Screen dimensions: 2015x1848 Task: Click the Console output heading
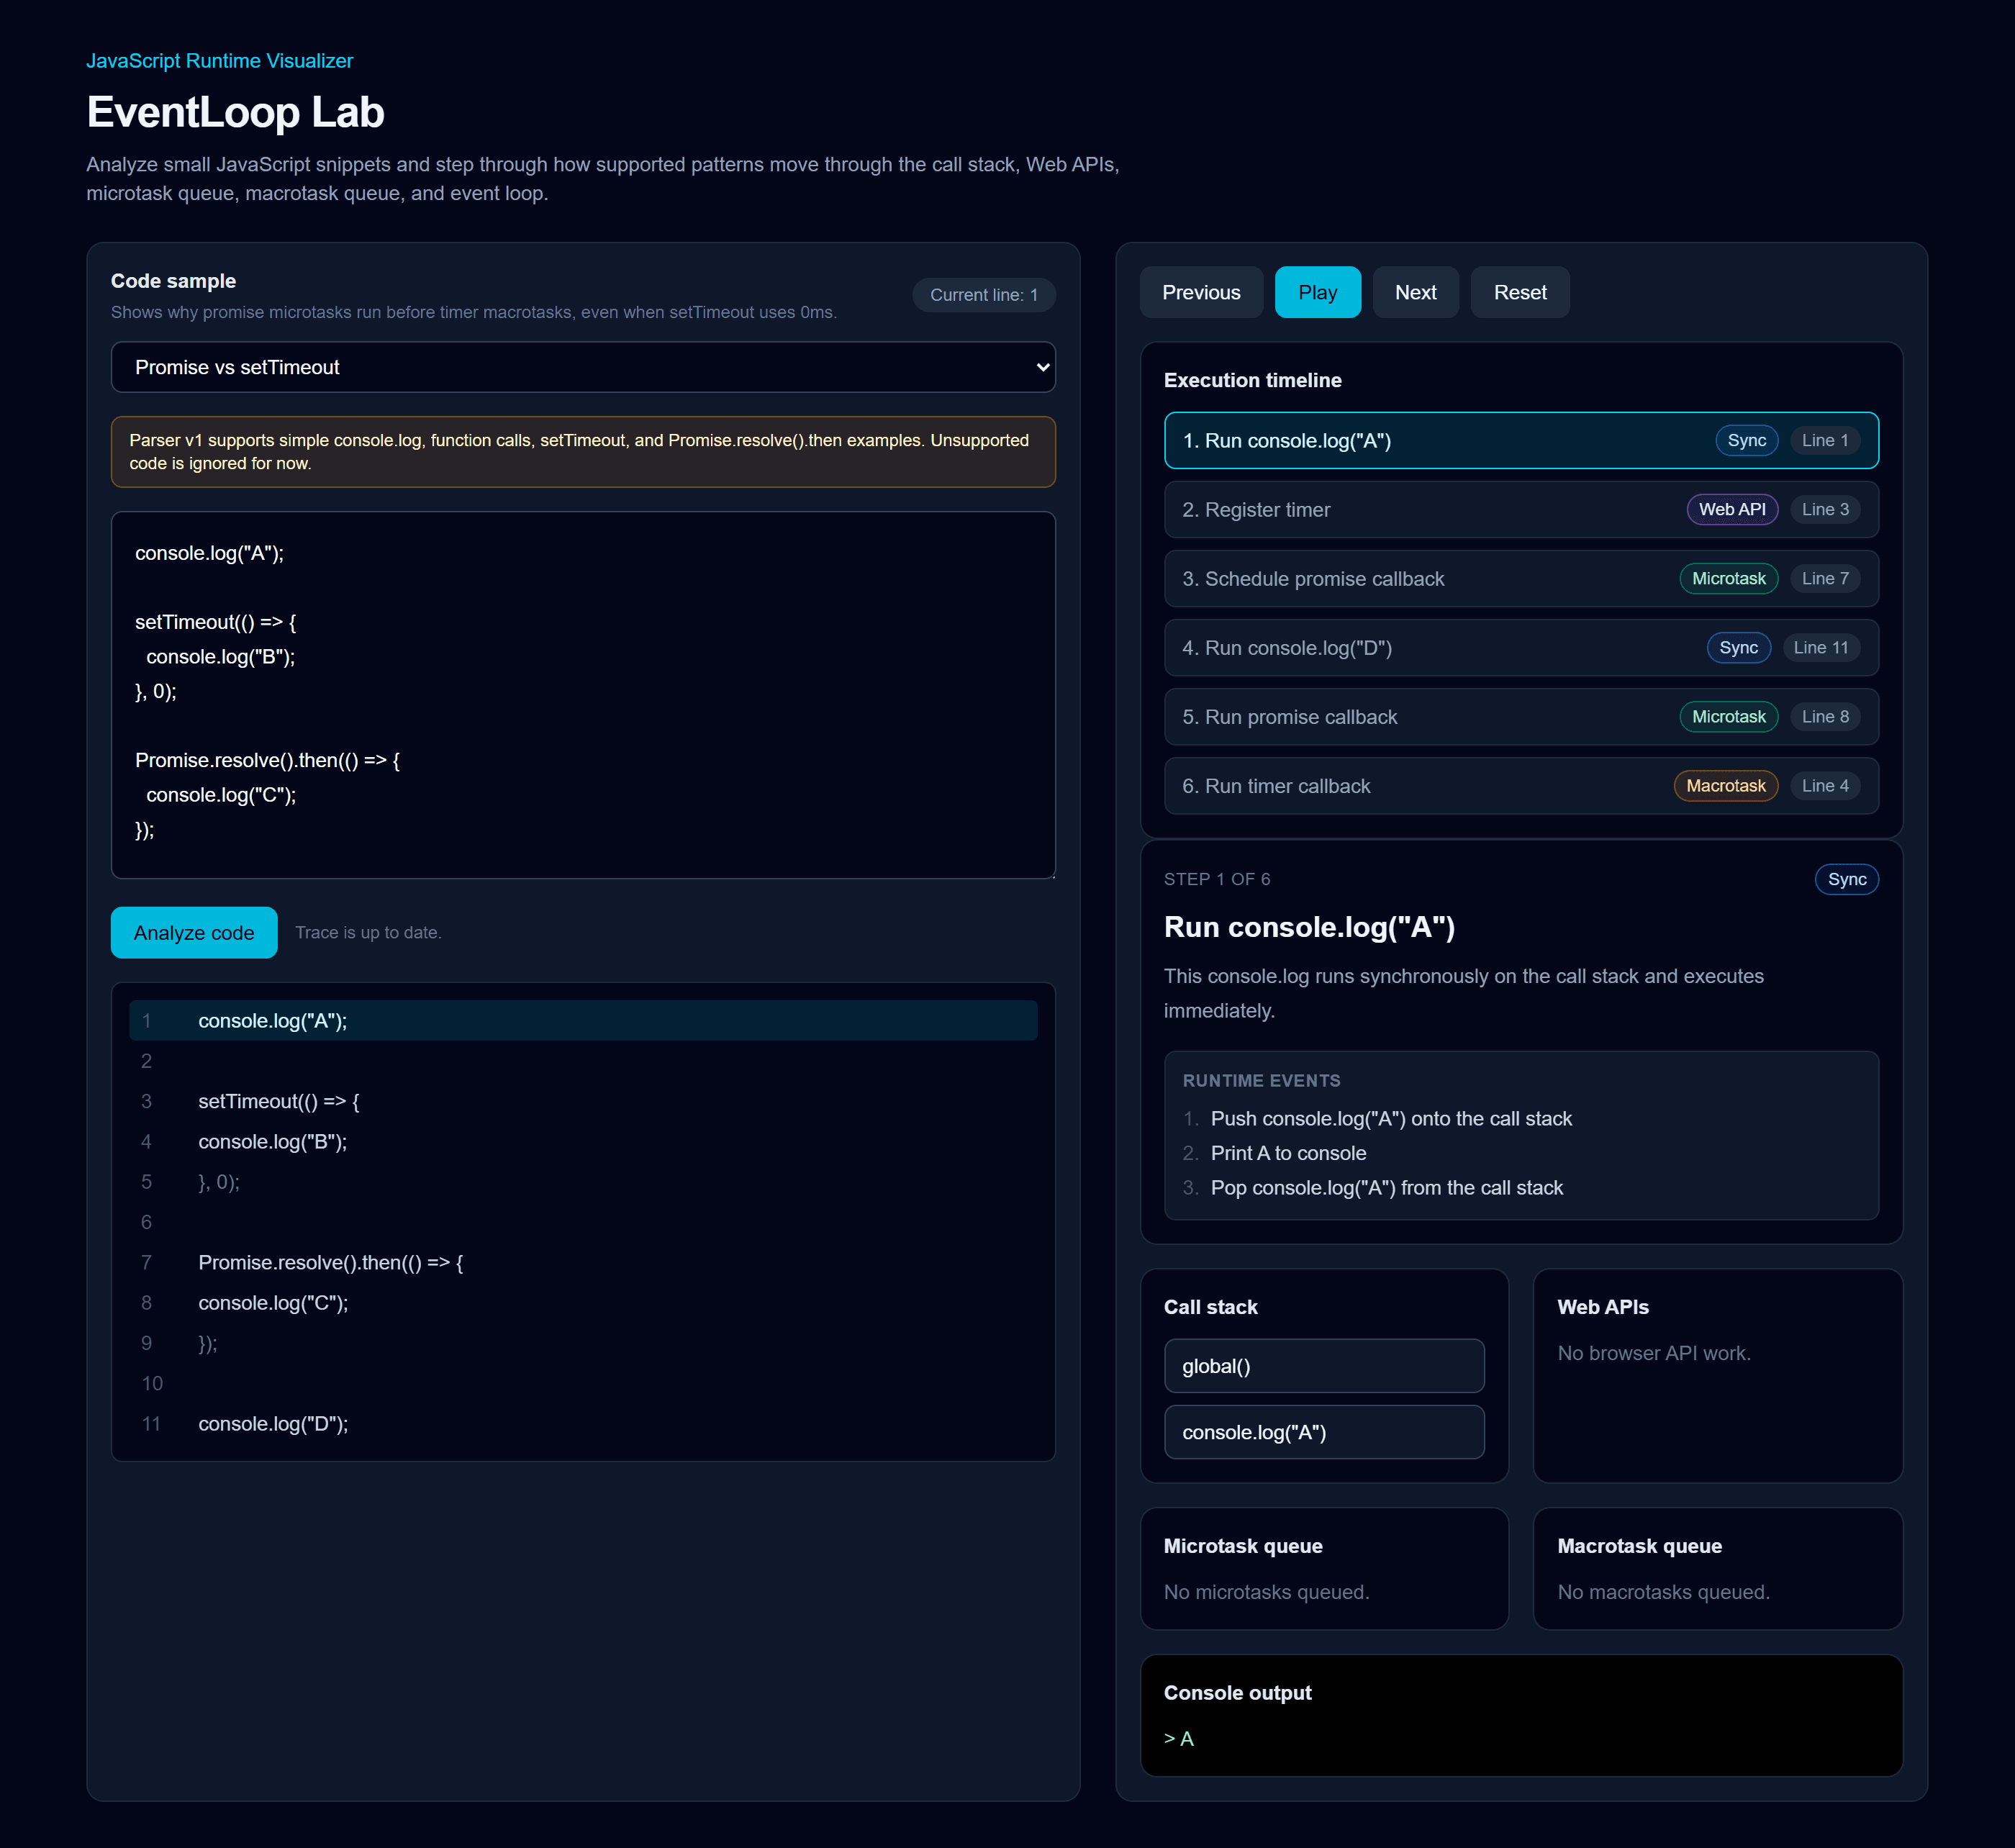1237,1692
